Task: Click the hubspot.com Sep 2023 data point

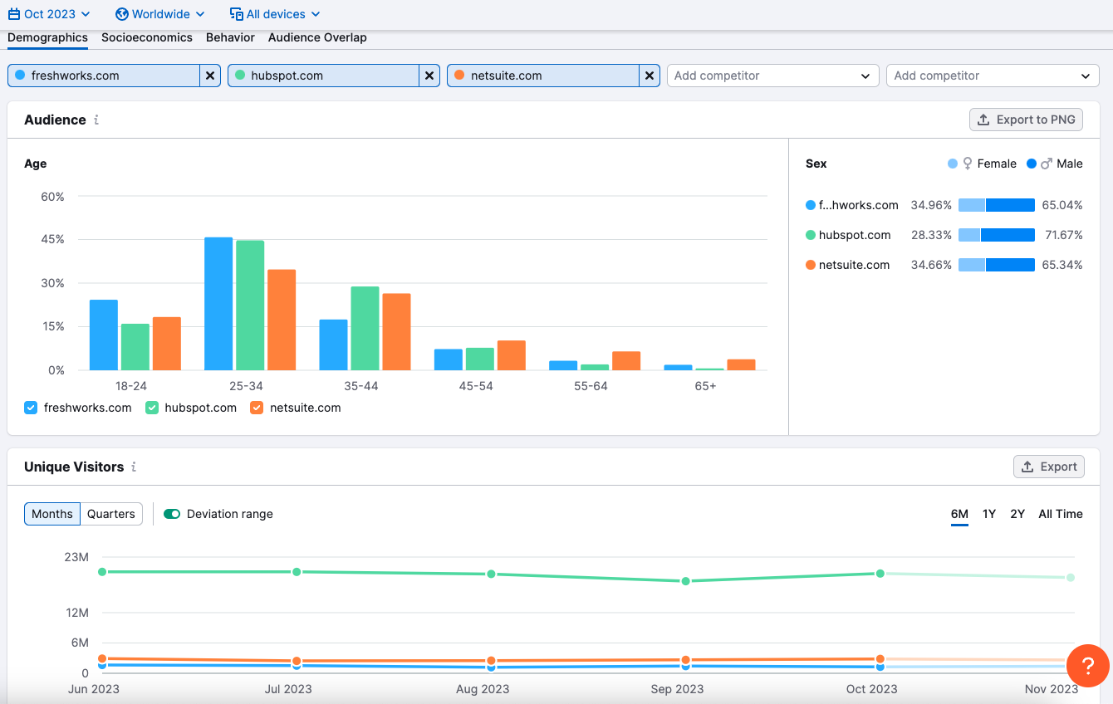Action: click(x=685, y=581)
